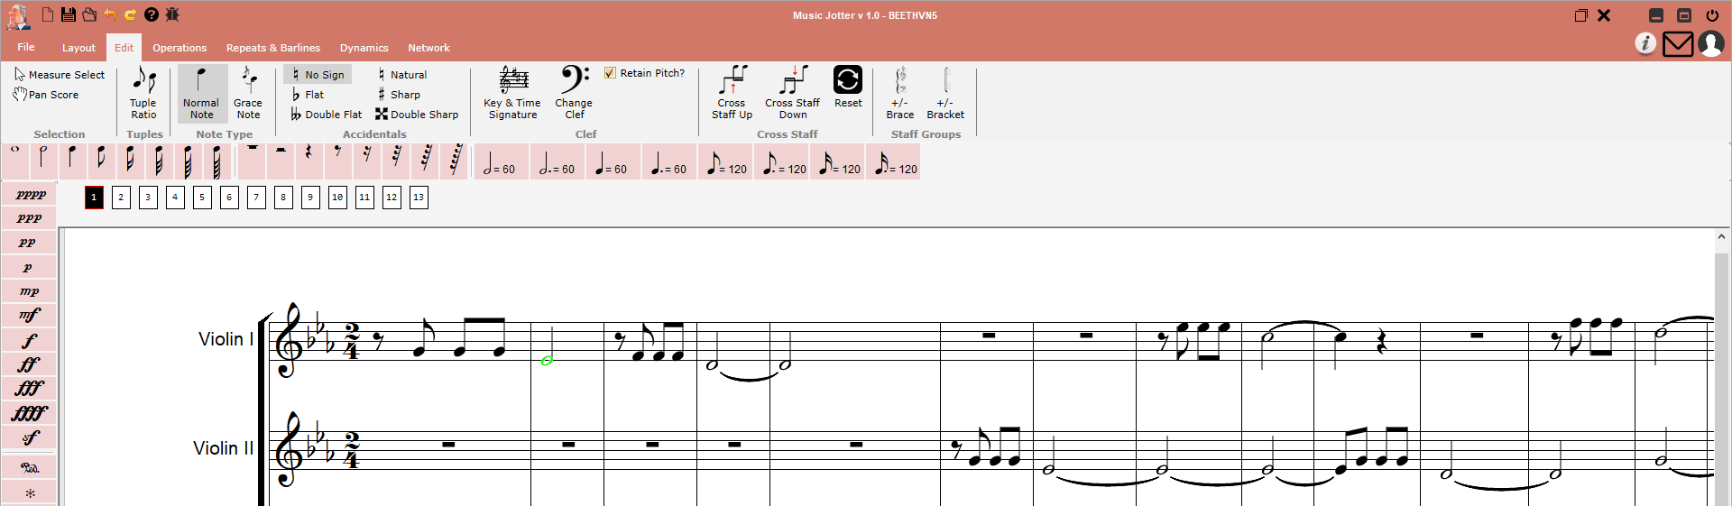Create a new score with the blank page icon
This screenshot has width=1732, height=506.
click(48, 14)
